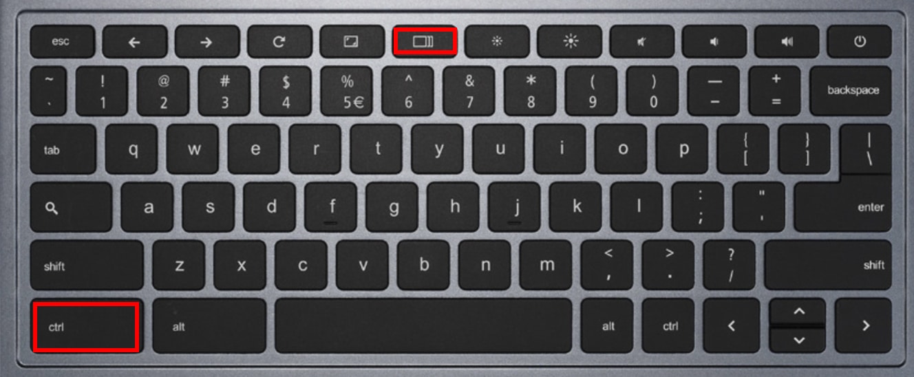Click the brightness up key
The width and height of the screenshot is (914, 377).
[x=569, y=42]
